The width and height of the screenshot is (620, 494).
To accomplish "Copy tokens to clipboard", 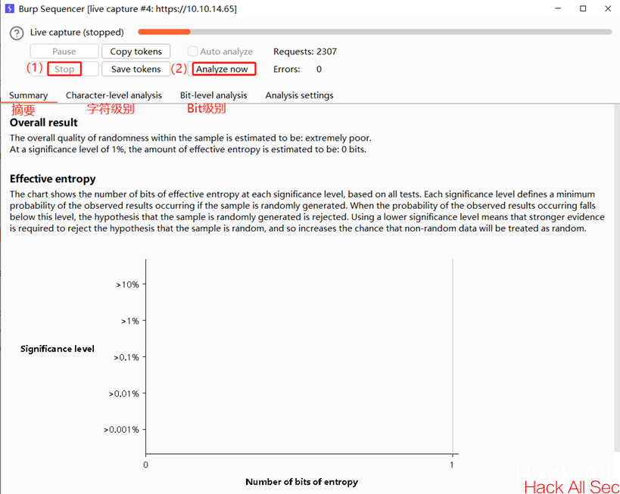I will (x=136, y=51).
